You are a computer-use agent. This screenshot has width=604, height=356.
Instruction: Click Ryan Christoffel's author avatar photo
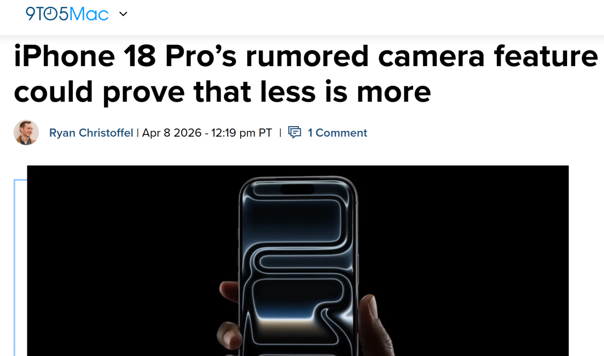coord(26,132)
